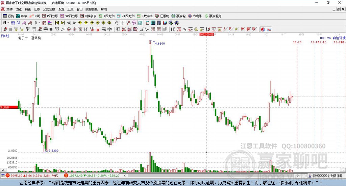Click the up triangle button beside volume pane
The width and height of the screenshot is (346, 186).
click(x=3, y=170)
